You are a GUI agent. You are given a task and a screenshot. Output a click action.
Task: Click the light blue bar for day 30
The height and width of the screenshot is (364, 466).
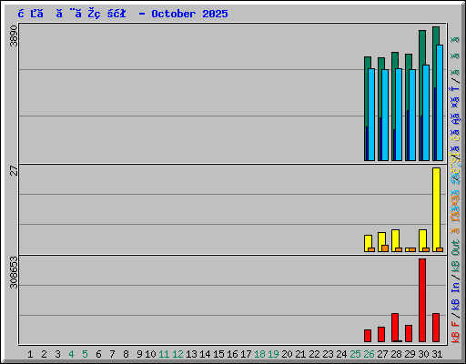426,113
